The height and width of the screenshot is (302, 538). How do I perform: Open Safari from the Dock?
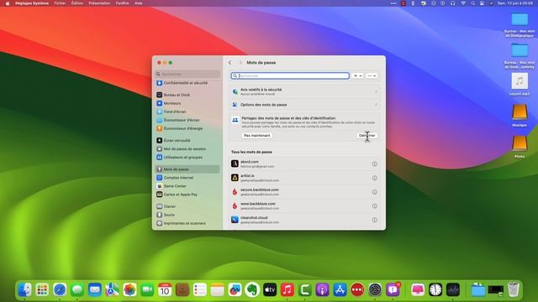coord(60,289)
